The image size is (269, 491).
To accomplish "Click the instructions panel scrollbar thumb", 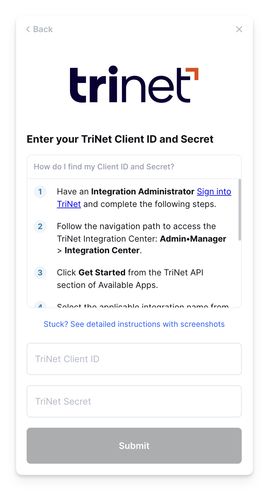I will click(240, 210).
